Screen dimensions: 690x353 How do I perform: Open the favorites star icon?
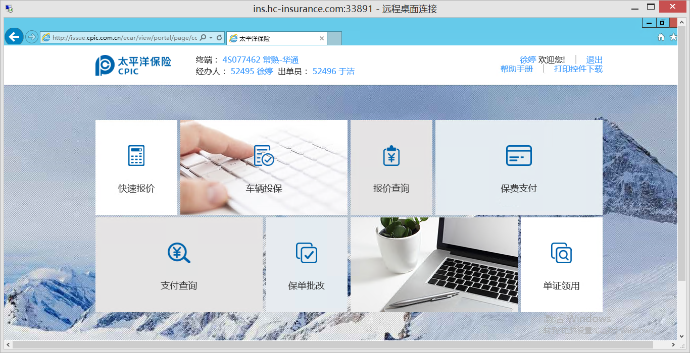(x=673, y=37)
